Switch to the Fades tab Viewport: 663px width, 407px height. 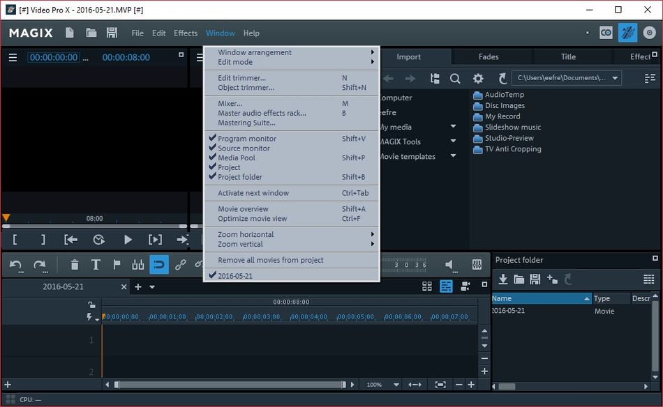click(x=489, y=57)
